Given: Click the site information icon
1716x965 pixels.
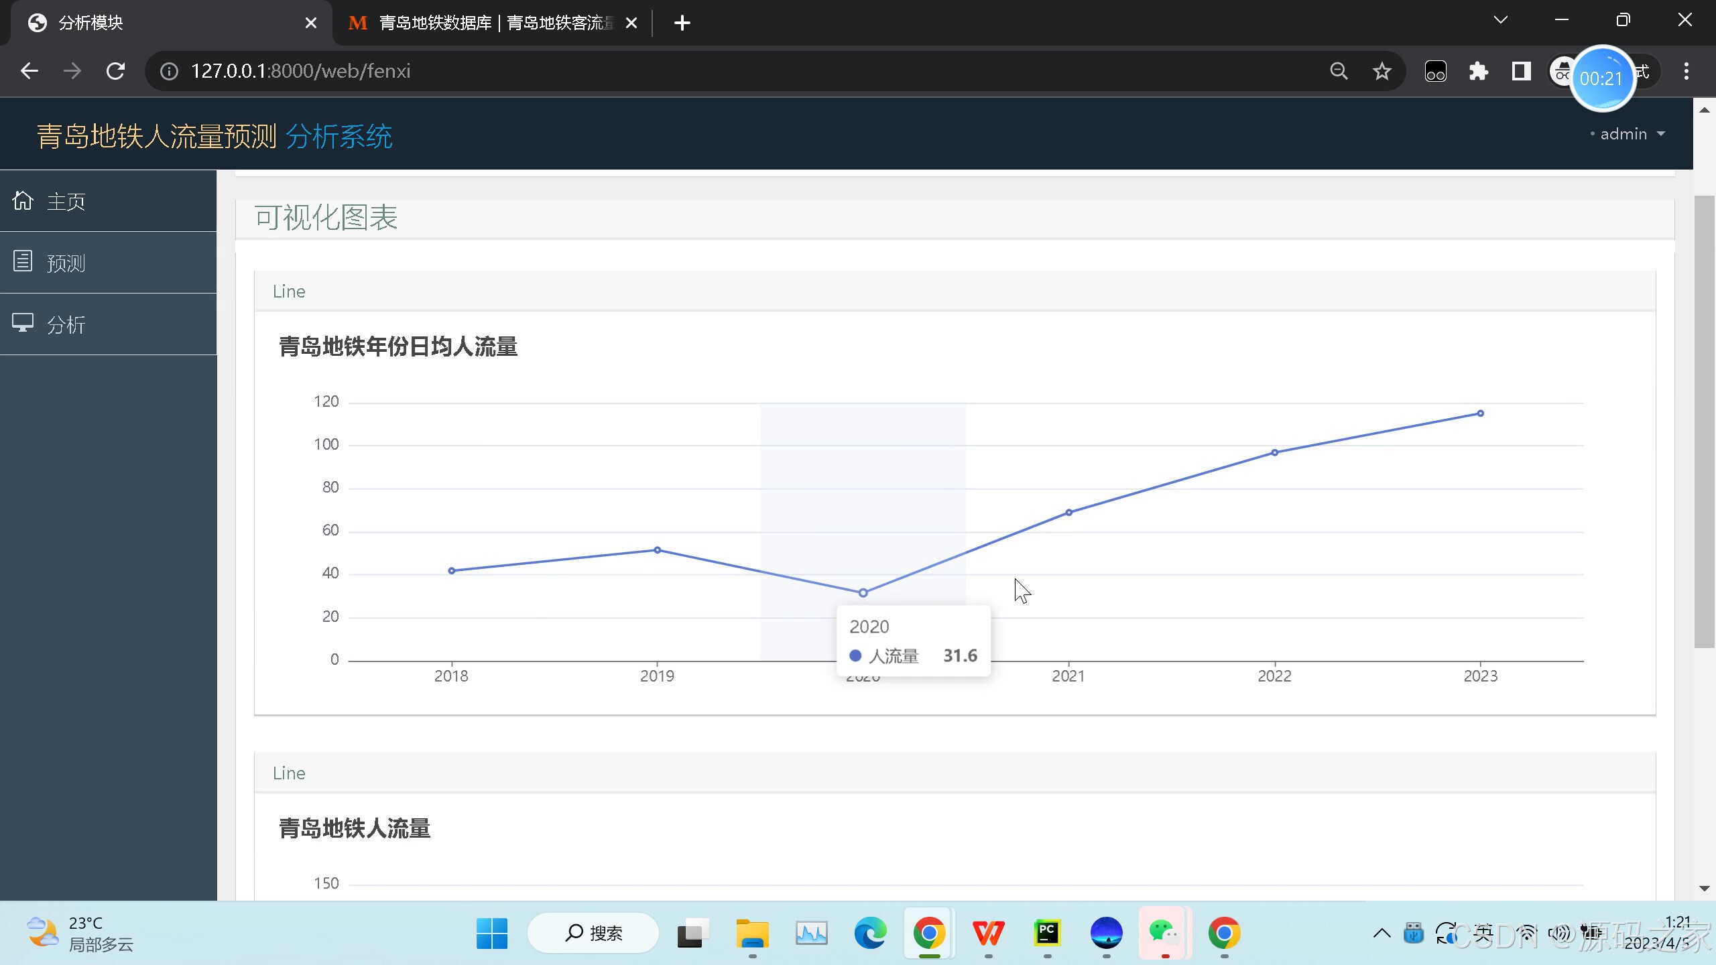Looking at the screenshot, I should click(x=170, y=71).
